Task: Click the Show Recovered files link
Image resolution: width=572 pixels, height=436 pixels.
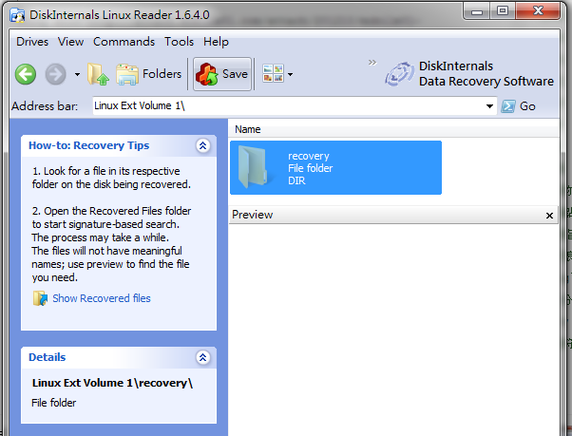Action: [x=102, y=298]
